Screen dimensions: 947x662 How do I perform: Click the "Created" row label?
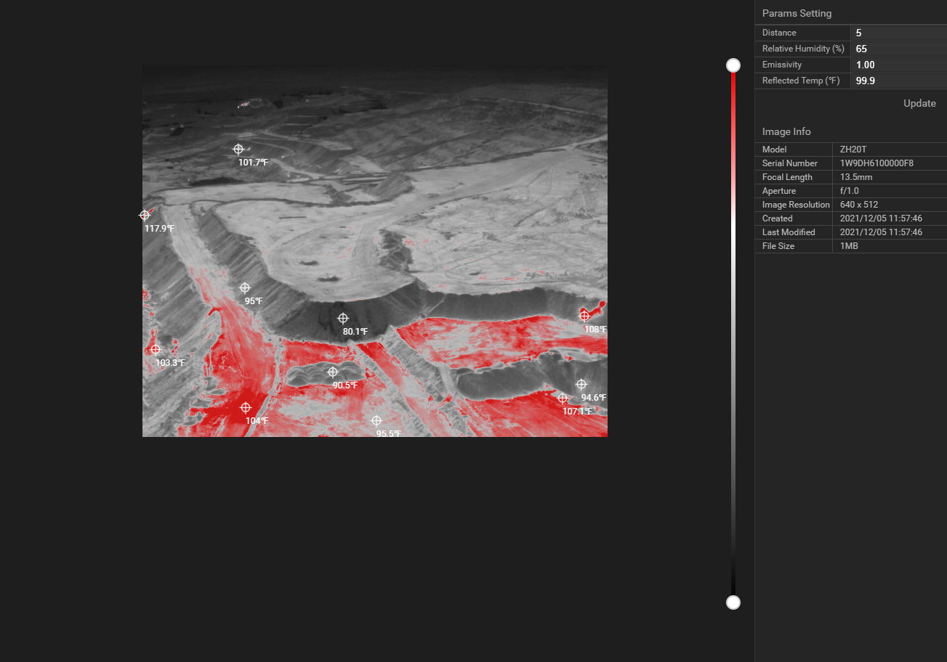[778, 218]
